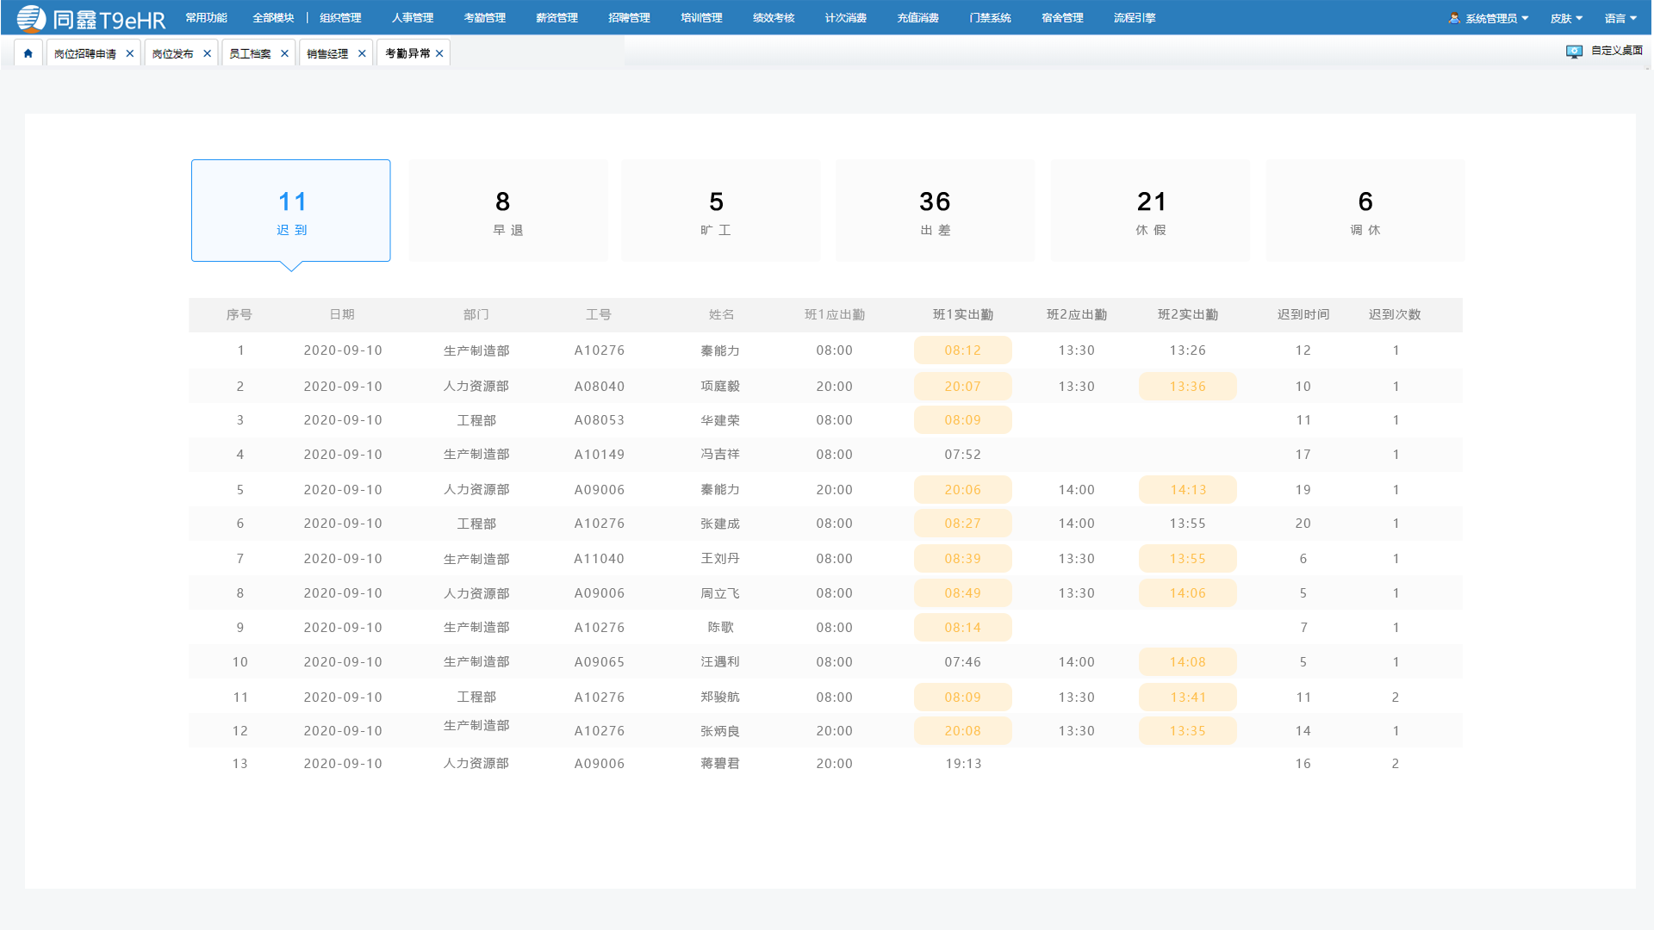The width and height of the screenshot is (1654, 930).
Task: Expand the 语言 language dropdown
Action: [1620, 18]
